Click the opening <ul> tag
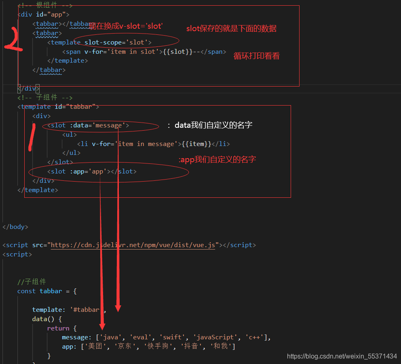The width and height of the screenshot is (401, 364). (x=70, y=135)
